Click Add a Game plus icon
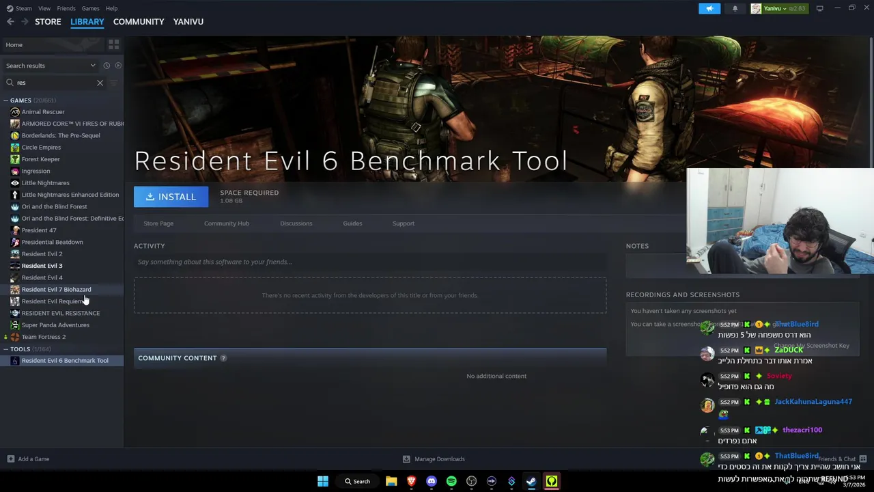This screenshot has height=492, width=874. coord(10,459)
